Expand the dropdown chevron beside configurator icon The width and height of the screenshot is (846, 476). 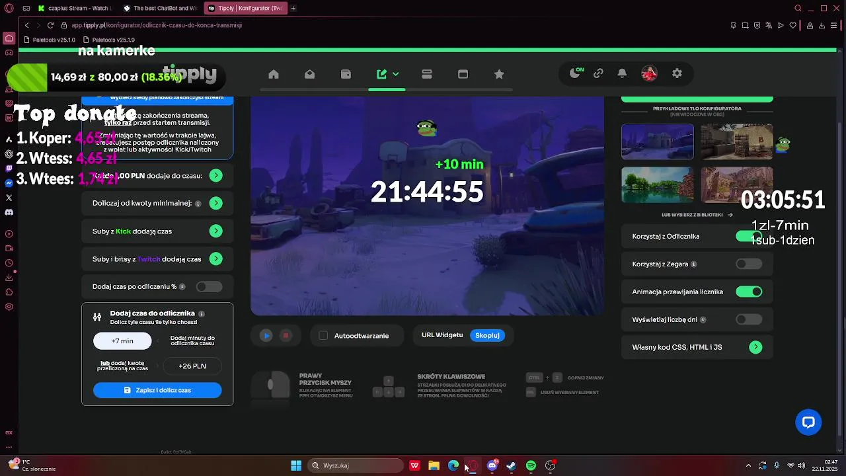pyautogui.click(x=396, y=74)
